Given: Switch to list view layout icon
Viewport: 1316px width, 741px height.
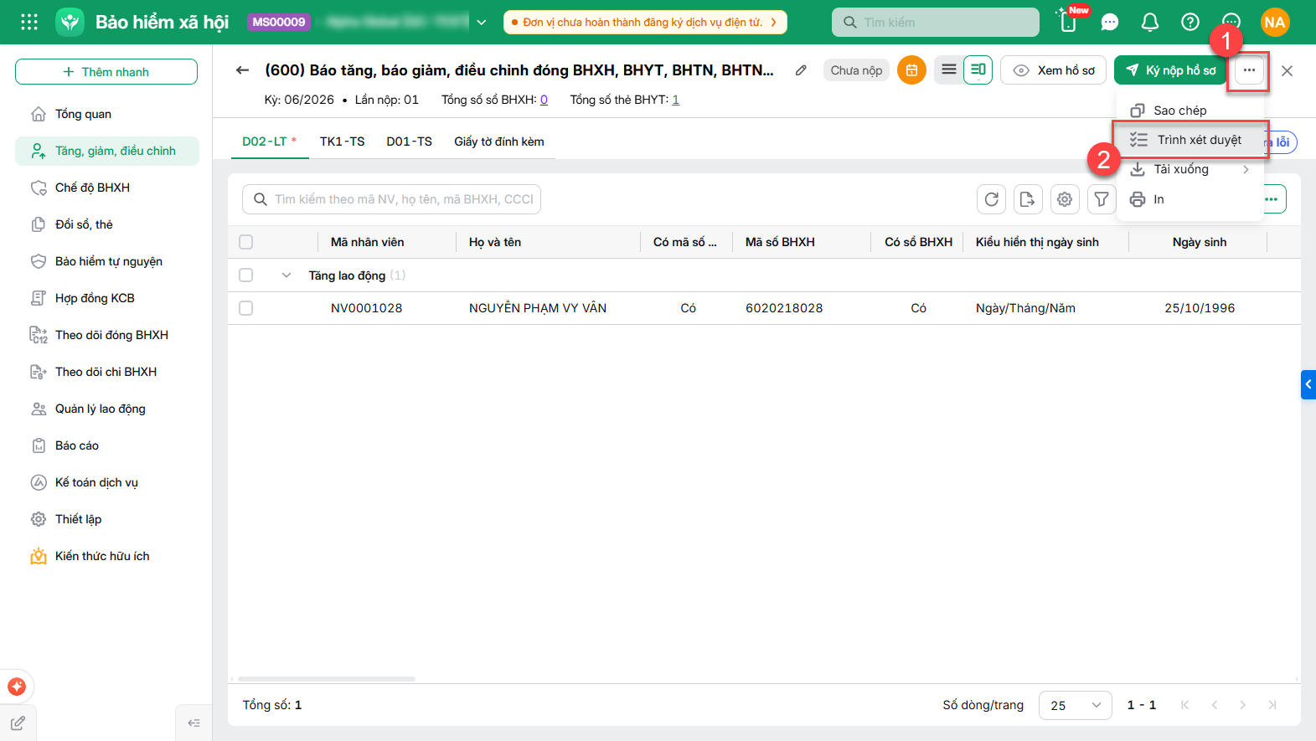Looking at the screenshot, I should point(949,70).
